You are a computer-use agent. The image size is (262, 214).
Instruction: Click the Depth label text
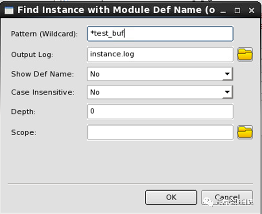24,112
